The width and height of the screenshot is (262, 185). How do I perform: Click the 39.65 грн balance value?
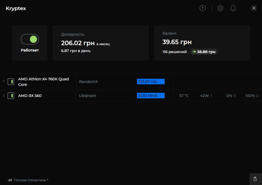[x=177, y=42]
